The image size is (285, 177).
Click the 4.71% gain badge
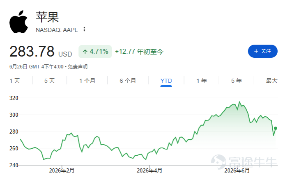[x=95, y=52]
